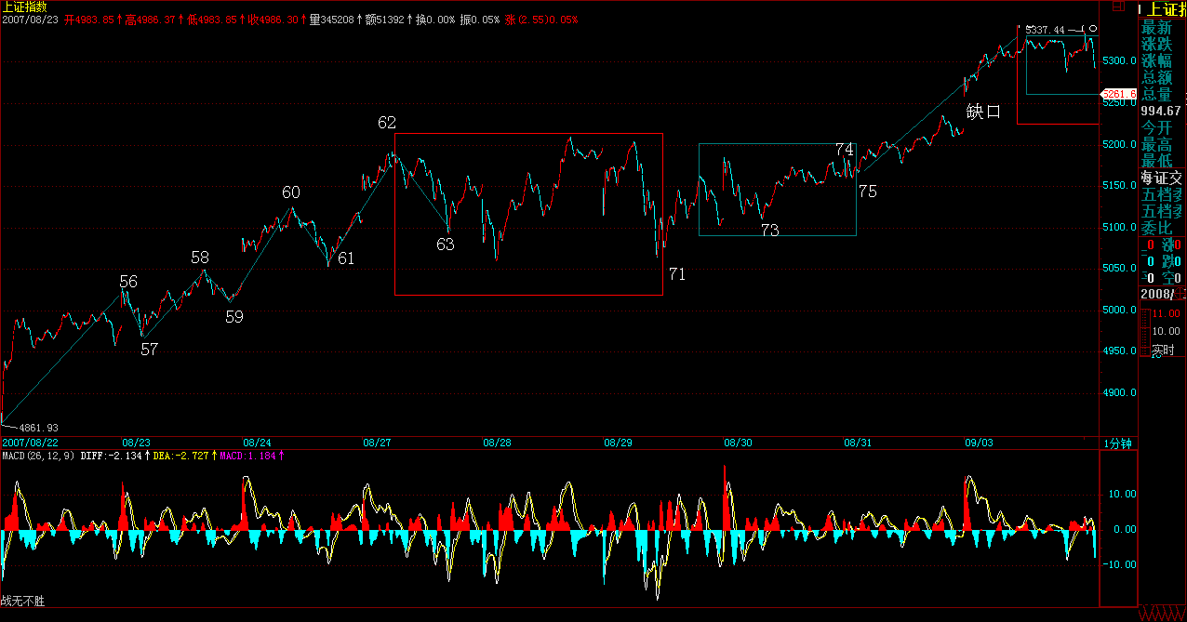The image size is (1187, 622).
Task: Click the small red box beside 2008/ date
Action: coord(1181,294)
